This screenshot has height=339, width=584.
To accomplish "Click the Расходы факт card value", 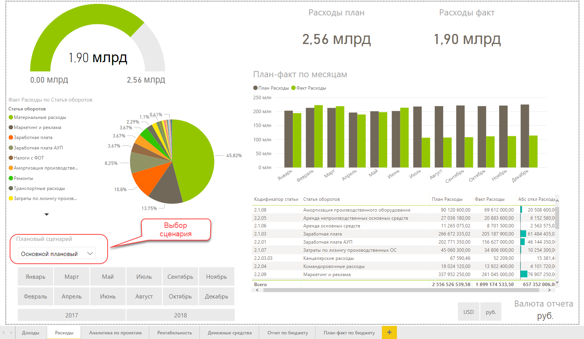I will coord(467,39).
